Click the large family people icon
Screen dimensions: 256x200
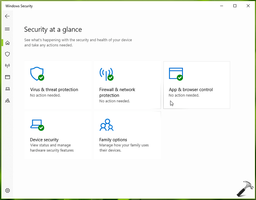pos(106,125)
